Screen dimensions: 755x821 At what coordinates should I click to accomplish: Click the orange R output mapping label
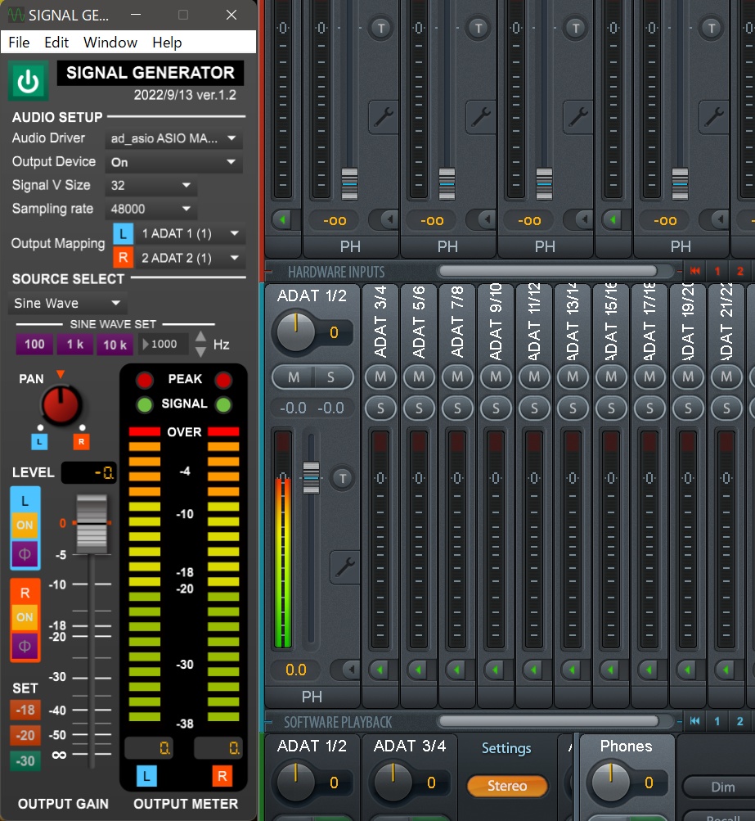(123, 258)
